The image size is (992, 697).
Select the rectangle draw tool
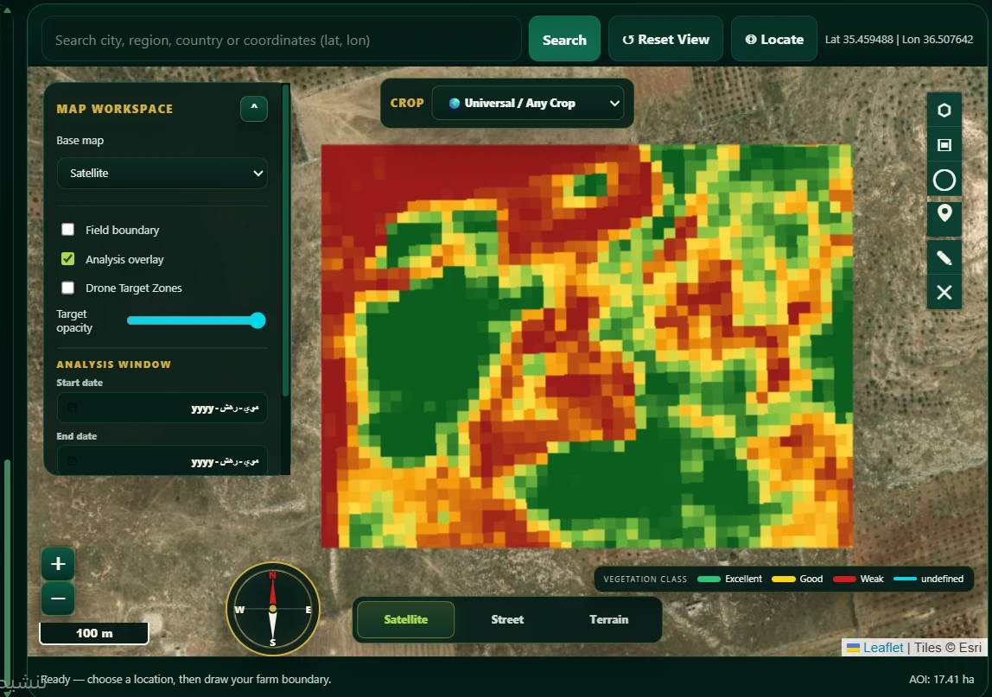[944, 145]
